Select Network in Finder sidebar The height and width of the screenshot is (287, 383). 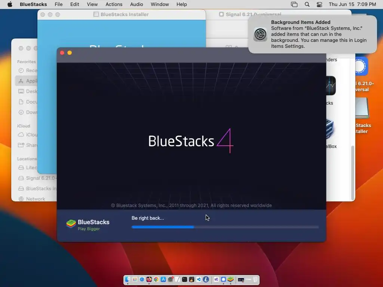pos(31,199)
